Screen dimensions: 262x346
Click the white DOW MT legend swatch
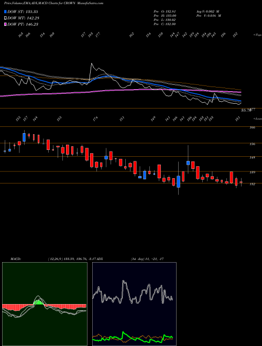(6, 18)
